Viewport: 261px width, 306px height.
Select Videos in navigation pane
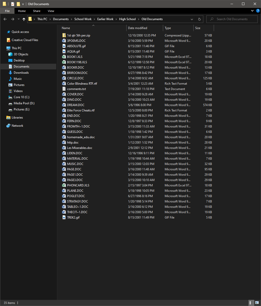[18, 91]
